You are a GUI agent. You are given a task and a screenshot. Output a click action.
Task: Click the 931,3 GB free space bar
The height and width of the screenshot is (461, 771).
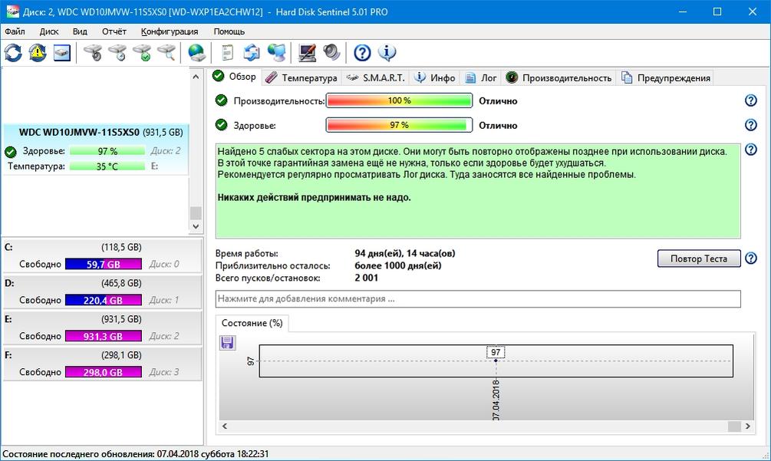pyautogui.click(x=104, y=336)
